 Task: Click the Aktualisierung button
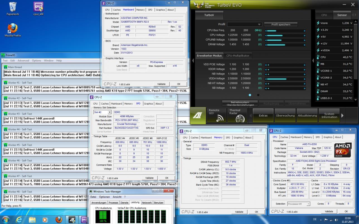coord(307,115)
